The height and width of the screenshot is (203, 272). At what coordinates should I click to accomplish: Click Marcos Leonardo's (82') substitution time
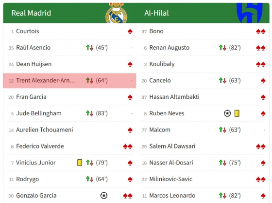(235, 196)
